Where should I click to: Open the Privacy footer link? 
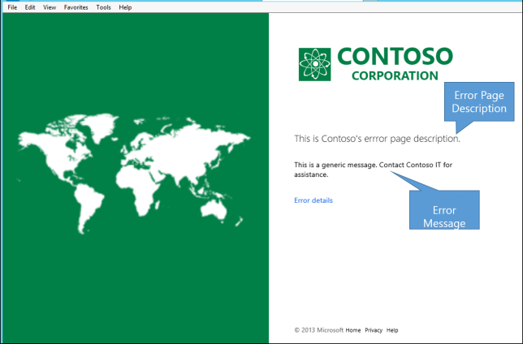tap(374, 330)
